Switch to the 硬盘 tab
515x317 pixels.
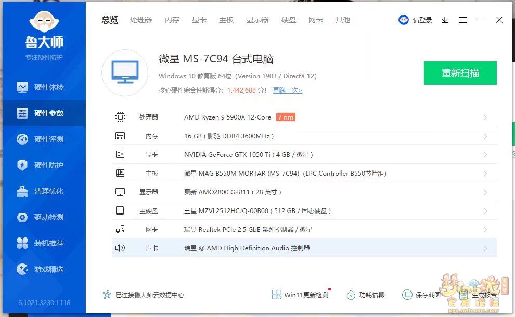click(x=289, y=20)
